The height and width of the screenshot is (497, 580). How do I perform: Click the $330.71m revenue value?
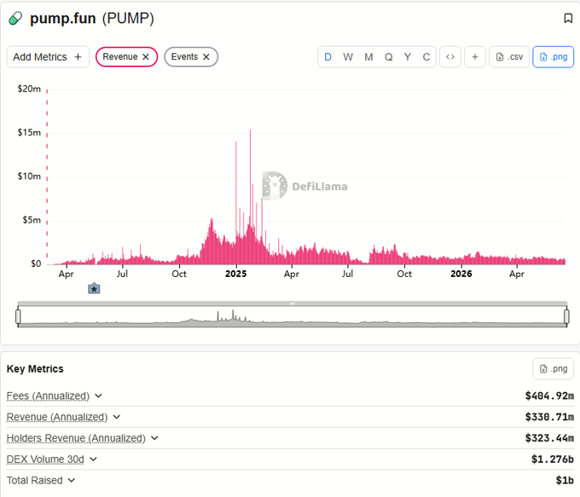point(549,417)
